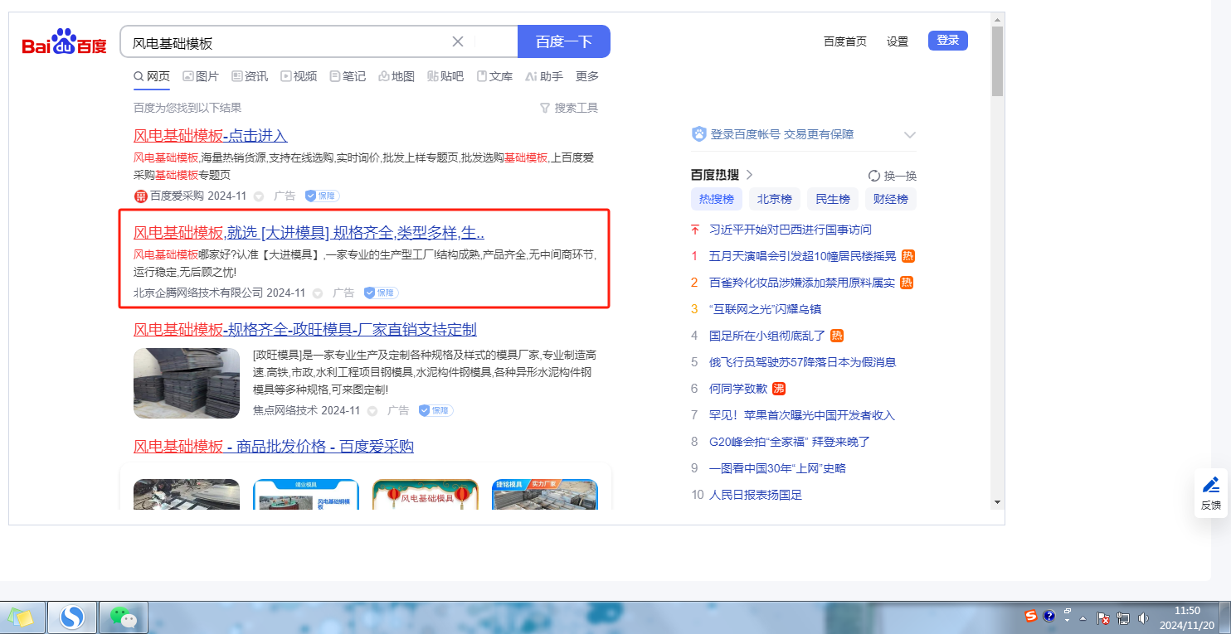Open the dropdown arrow beside 百度爱采购 2024-11

point(259,196)
